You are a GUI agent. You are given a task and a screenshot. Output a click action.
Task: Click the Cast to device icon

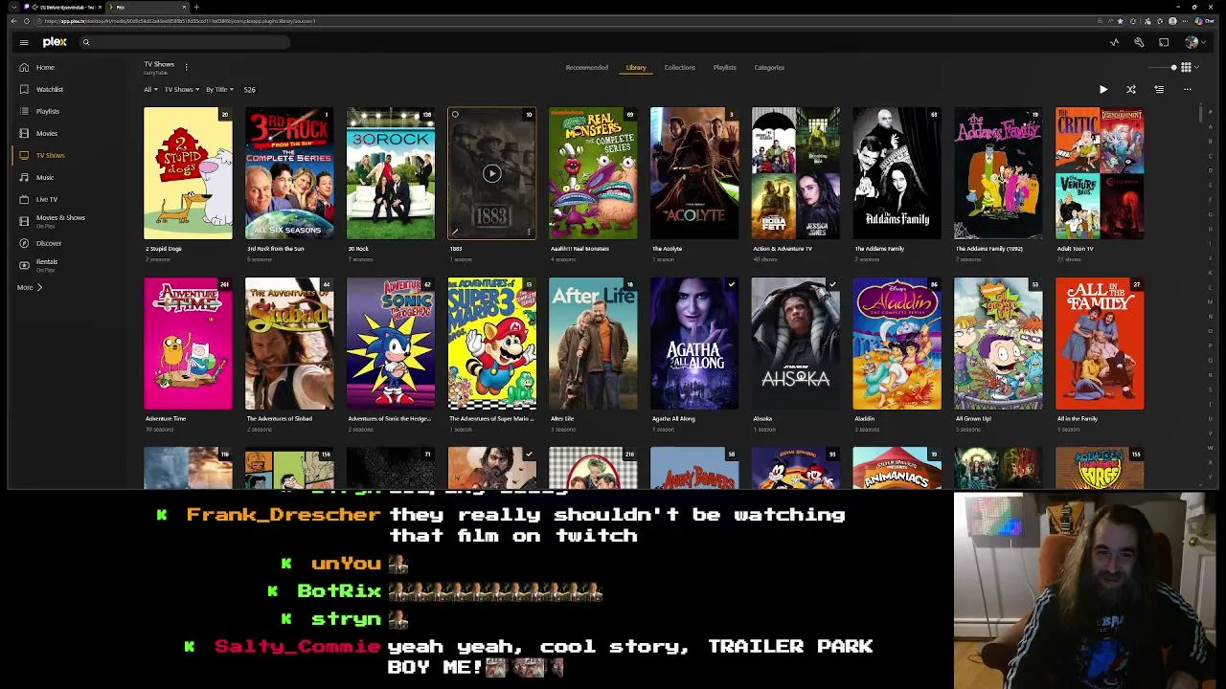tap(1164, 42)
